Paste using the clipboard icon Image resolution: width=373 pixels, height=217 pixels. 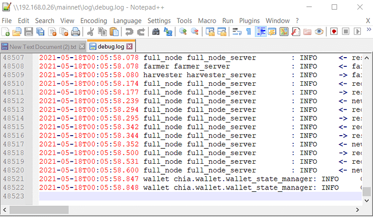[x=114, y=31]
